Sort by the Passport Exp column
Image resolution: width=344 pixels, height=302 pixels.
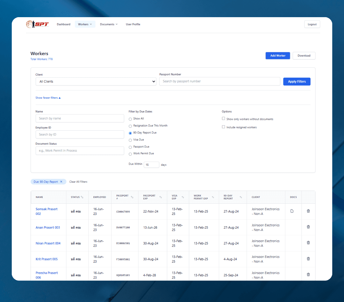pos(161,197)
